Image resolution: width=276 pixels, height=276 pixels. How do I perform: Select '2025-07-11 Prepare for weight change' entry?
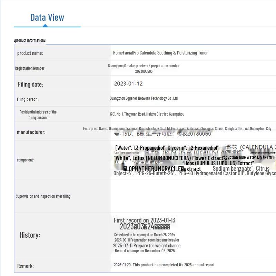147,246
